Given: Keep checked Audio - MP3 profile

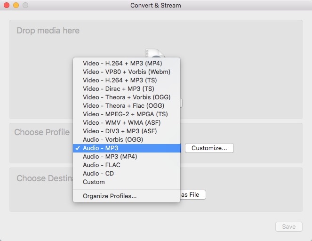Looking at the screenshot, I should [127, 148].
